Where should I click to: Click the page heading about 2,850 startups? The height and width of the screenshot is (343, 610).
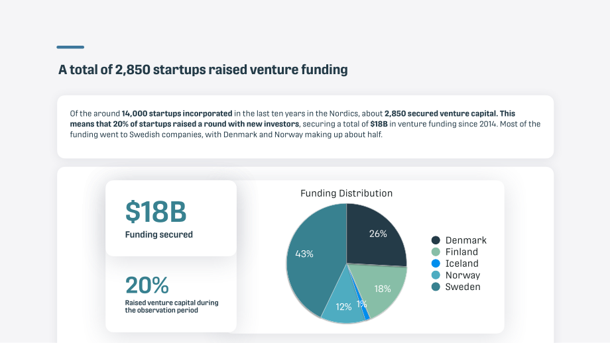(x=203, y=70)
